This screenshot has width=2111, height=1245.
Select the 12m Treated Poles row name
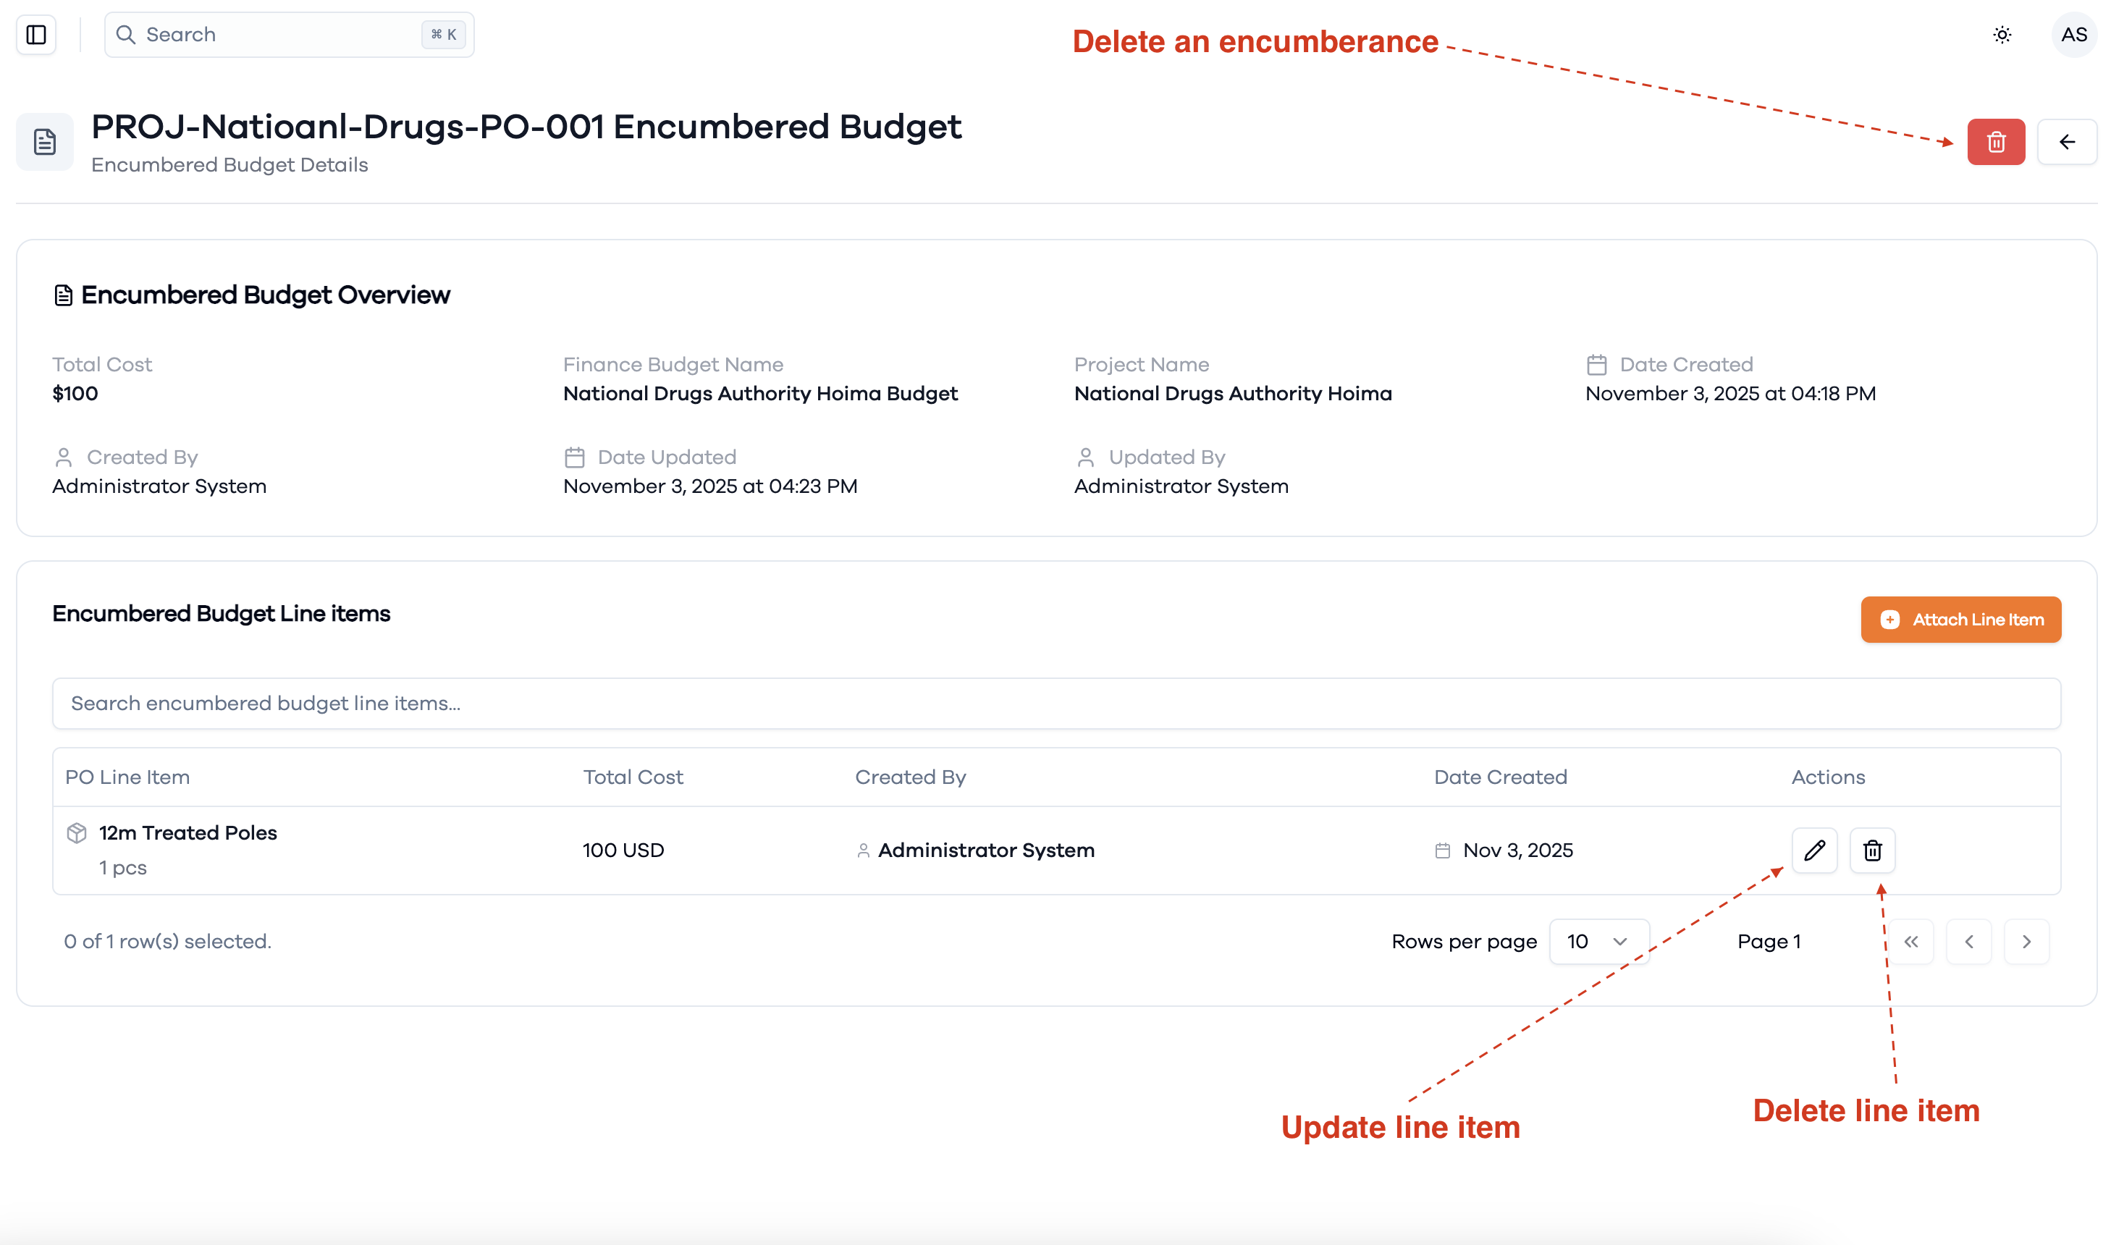[x=188, y=833]
